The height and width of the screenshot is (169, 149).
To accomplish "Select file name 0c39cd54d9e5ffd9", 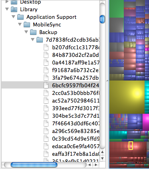I will click(76, 139).
